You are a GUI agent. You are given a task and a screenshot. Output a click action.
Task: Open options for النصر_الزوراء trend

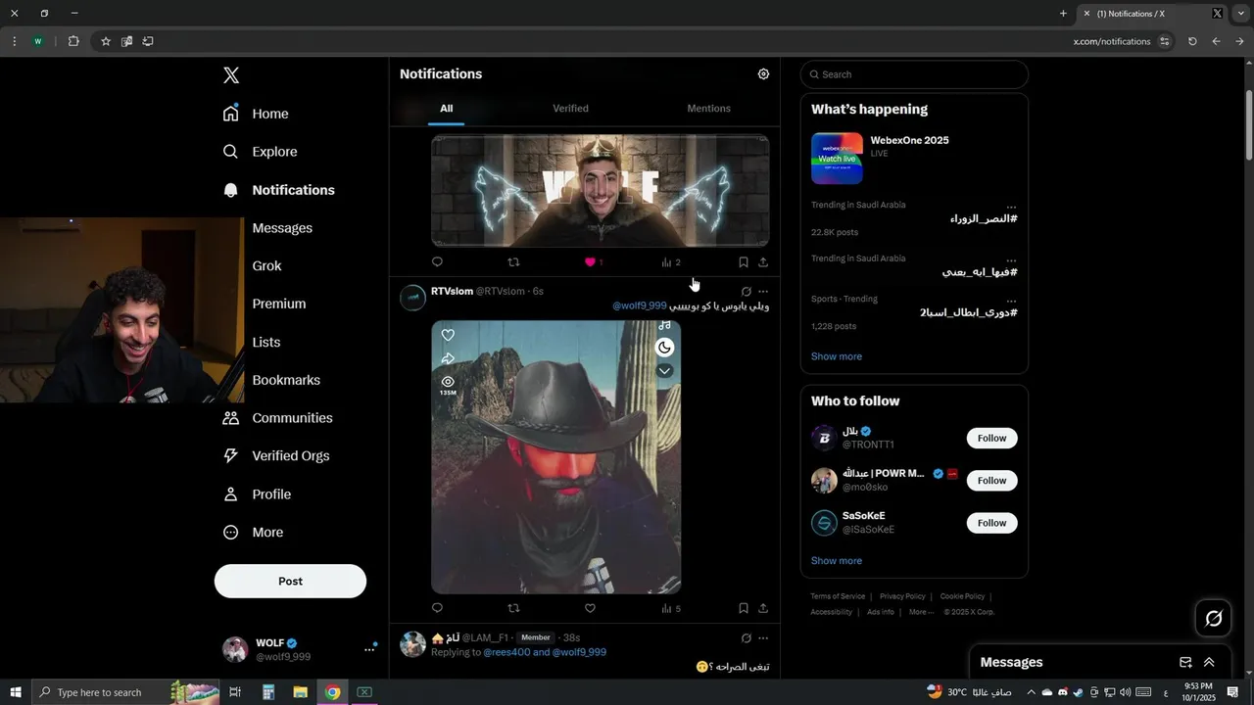1011,207
